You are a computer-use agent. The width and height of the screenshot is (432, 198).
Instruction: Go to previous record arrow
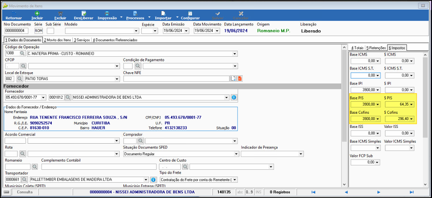pos(346,192)
